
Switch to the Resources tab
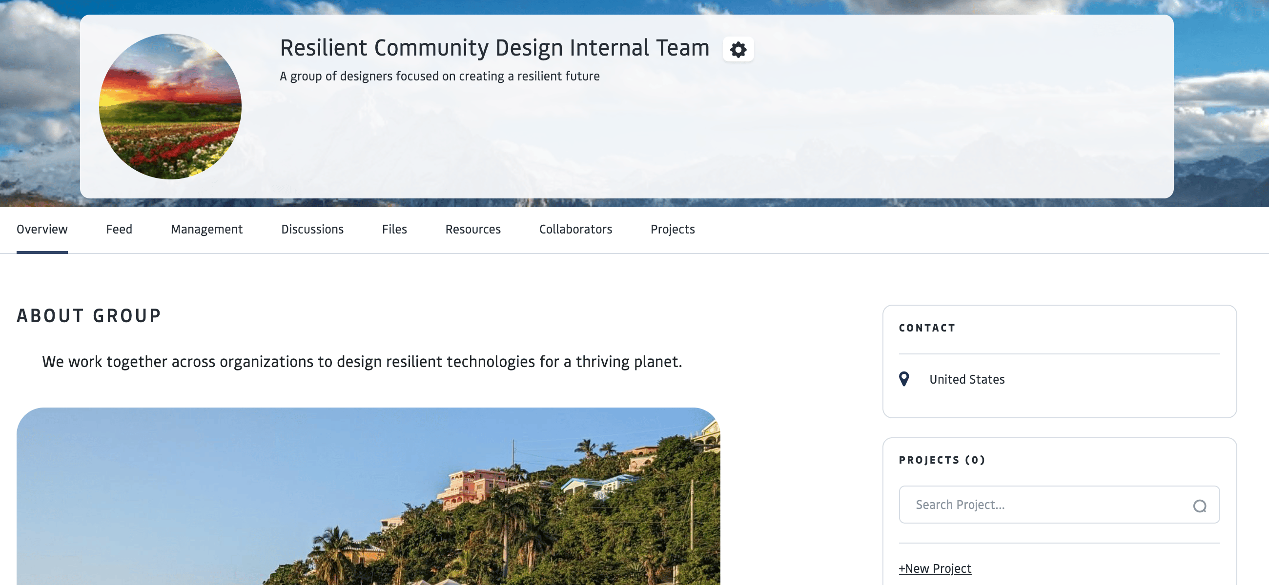coord(473,229)
